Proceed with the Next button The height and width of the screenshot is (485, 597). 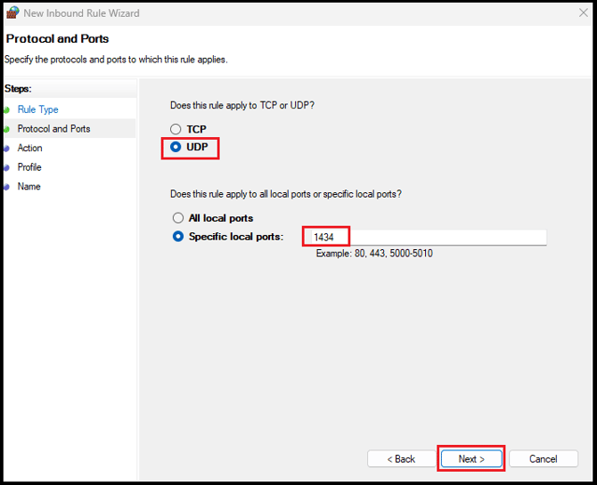[471, 459]
